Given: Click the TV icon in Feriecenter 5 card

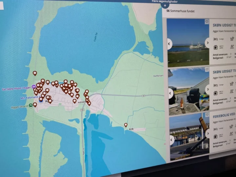Looking at the screenshot, I should coord(216,47).
